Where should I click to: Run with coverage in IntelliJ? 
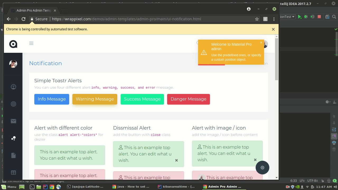313,17
